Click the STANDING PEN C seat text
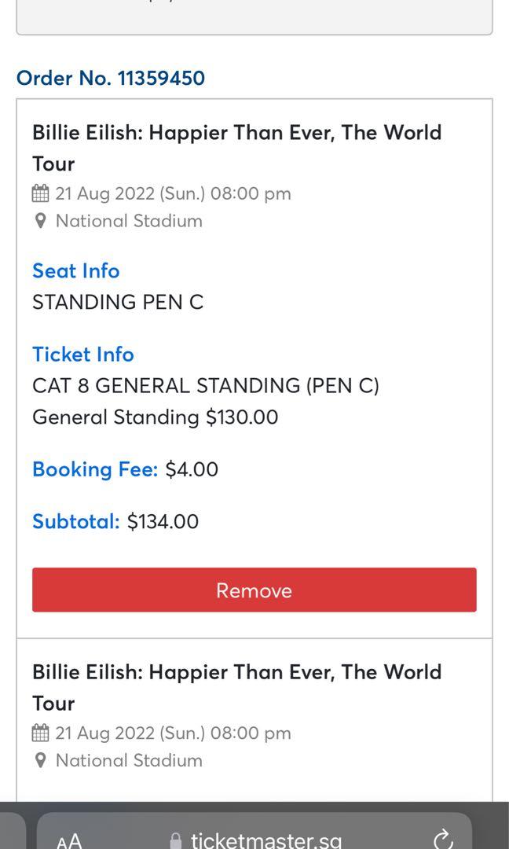Viewport: 509px width, 849px height. pyautogui.click(x=118, y=302)
